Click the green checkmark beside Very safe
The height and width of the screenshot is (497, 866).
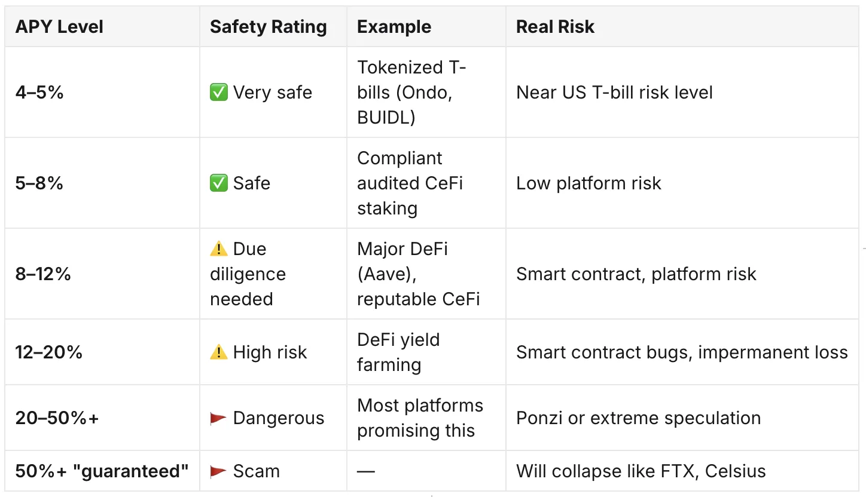tap(219, 93)
